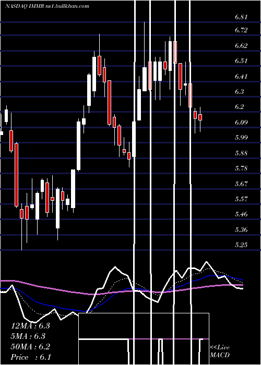The width and height of the screenshot is (261, 365).
Task: Click the 5.78 price axis label
Action: (x=241, y=168)
